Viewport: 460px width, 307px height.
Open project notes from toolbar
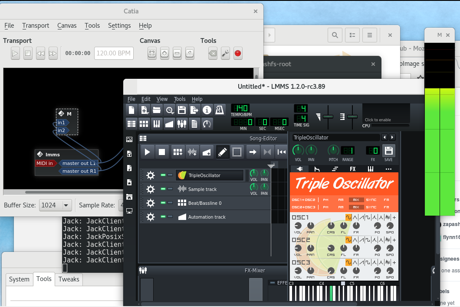194,124
